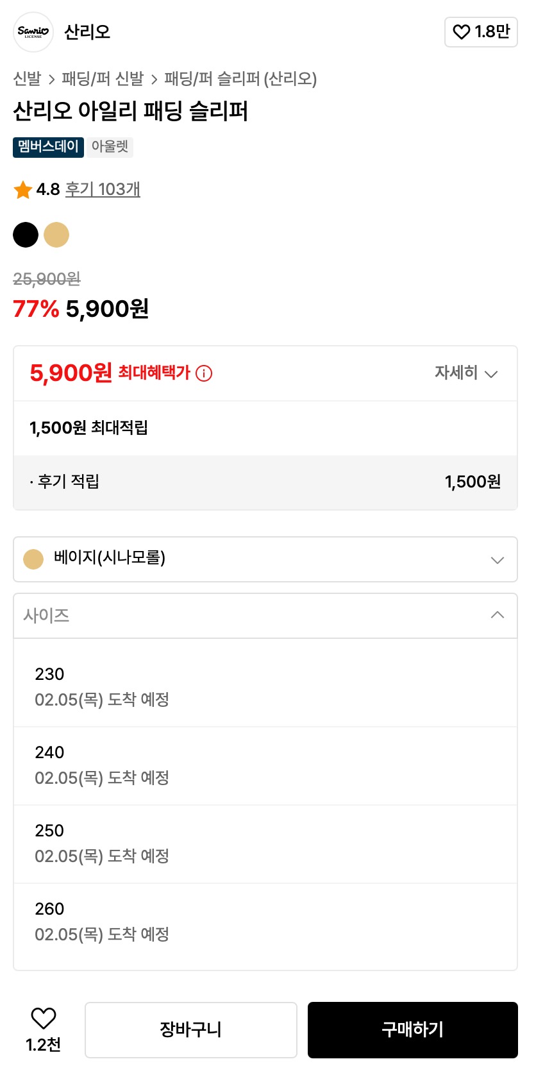Viewport: 536px width, 1084px height.
Task: Tap the orange star rating icon
Action: click(x=23, y=190)
